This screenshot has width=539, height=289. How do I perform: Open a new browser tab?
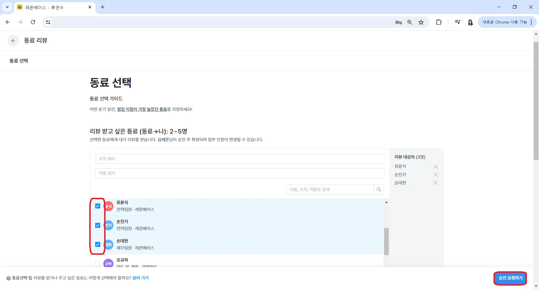click(x=103, y=7)
